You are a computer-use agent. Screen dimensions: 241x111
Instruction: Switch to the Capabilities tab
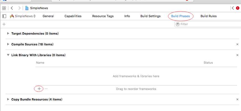pos(73,16)
